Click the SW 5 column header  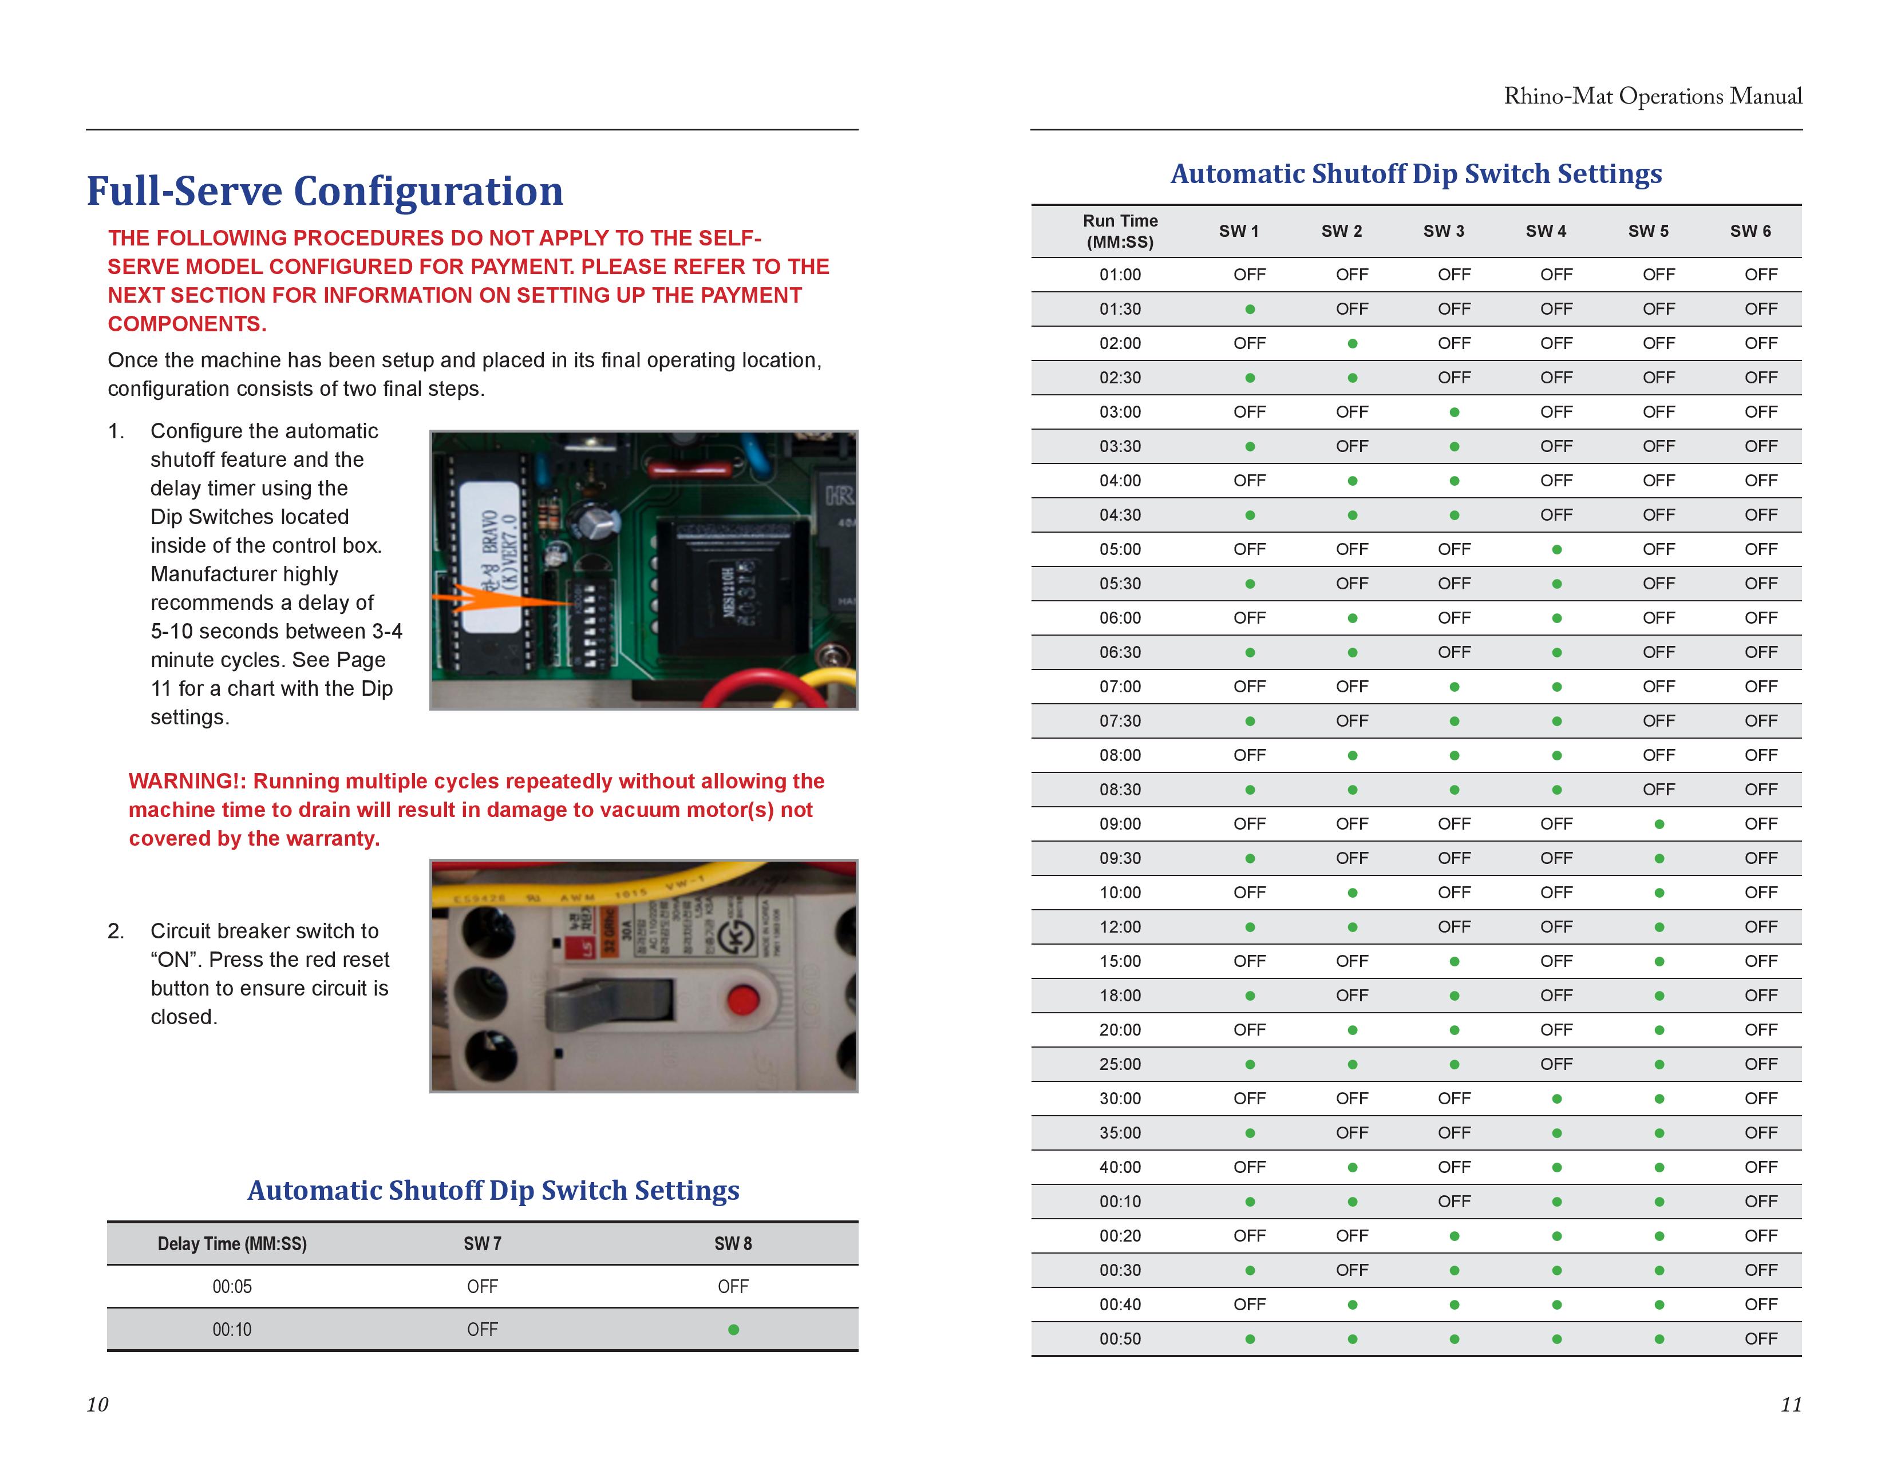click(x=1647, y=232)
